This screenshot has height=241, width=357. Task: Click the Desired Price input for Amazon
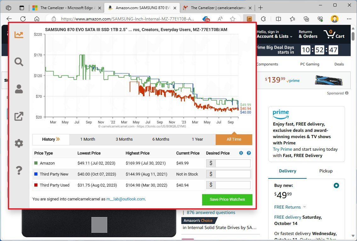pyautogui.click(x=232, y=163)
